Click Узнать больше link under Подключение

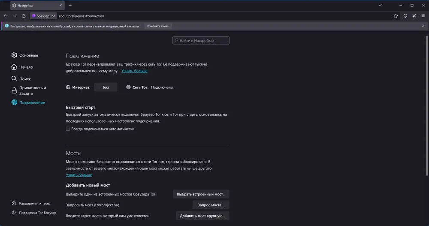pos(134,71)
